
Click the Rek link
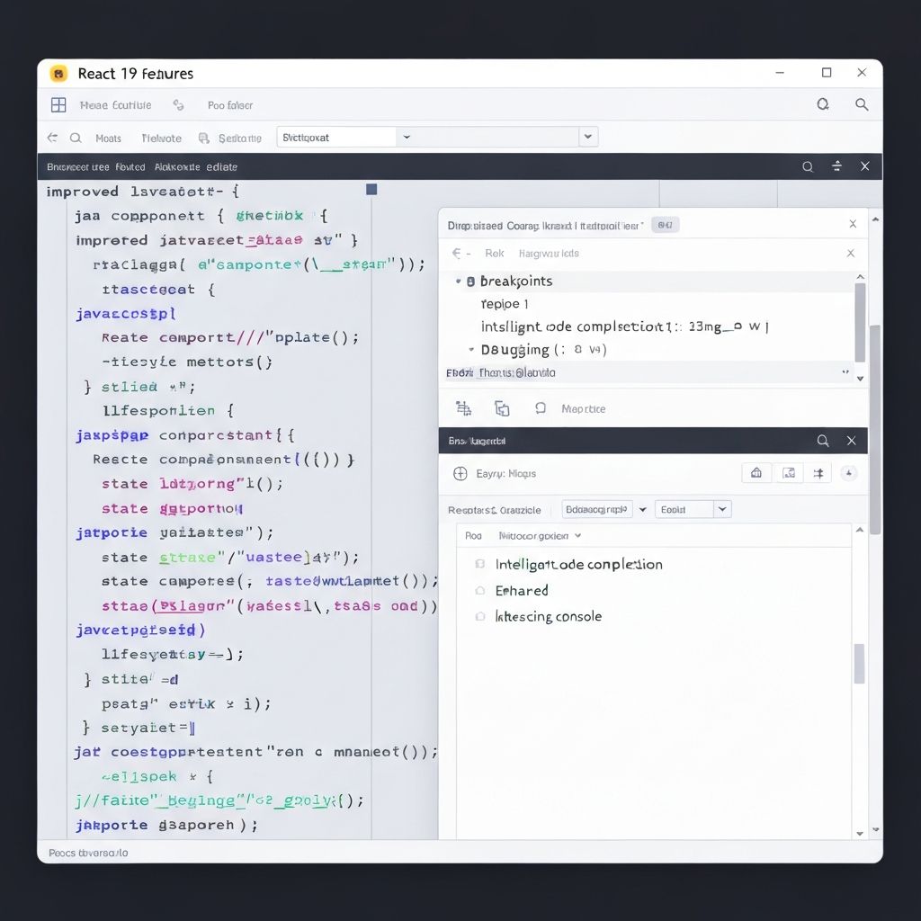(x=494, y=253)
